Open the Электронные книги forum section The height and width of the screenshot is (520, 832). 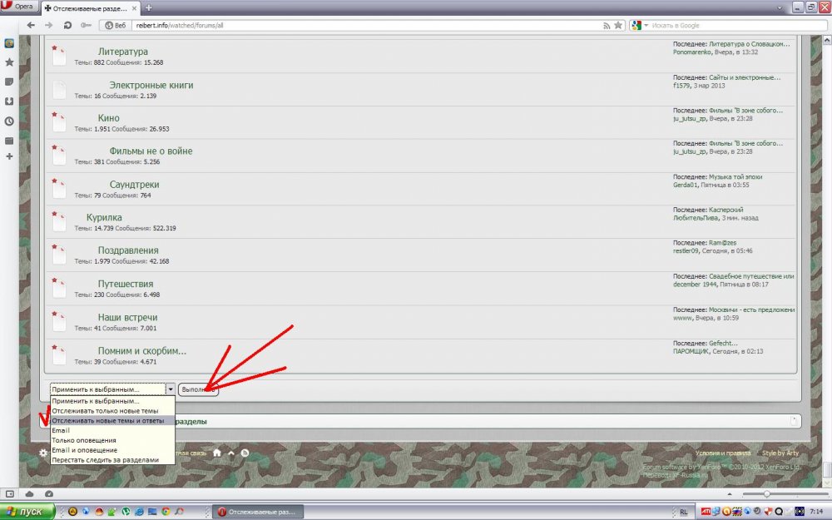151,85
